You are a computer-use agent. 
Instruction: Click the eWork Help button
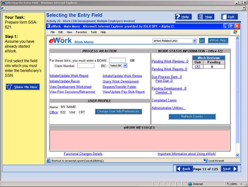(218, 40)
